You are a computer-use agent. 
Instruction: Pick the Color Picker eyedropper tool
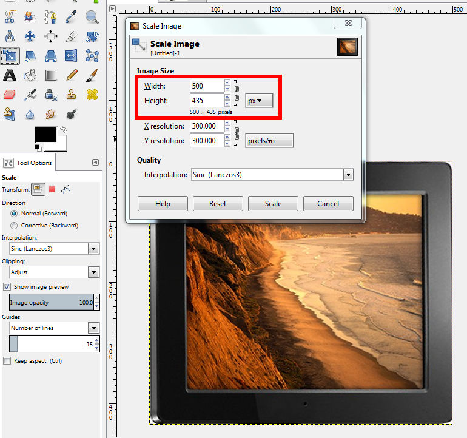72,17
